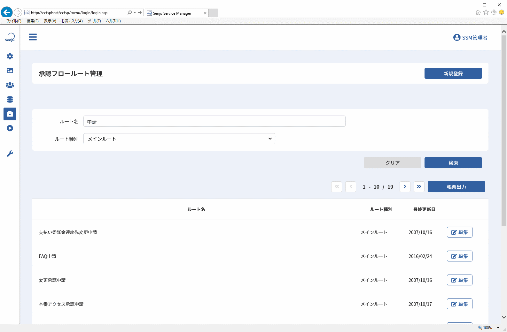This screenshot has width=507, height=332.
Task: Click the scrollbar down arrow
Action: tap(504, 317)
